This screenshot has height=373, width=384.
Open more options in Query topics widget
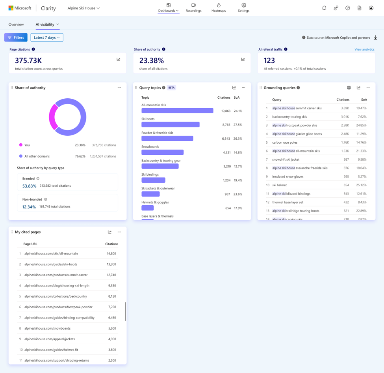[243, 88]
